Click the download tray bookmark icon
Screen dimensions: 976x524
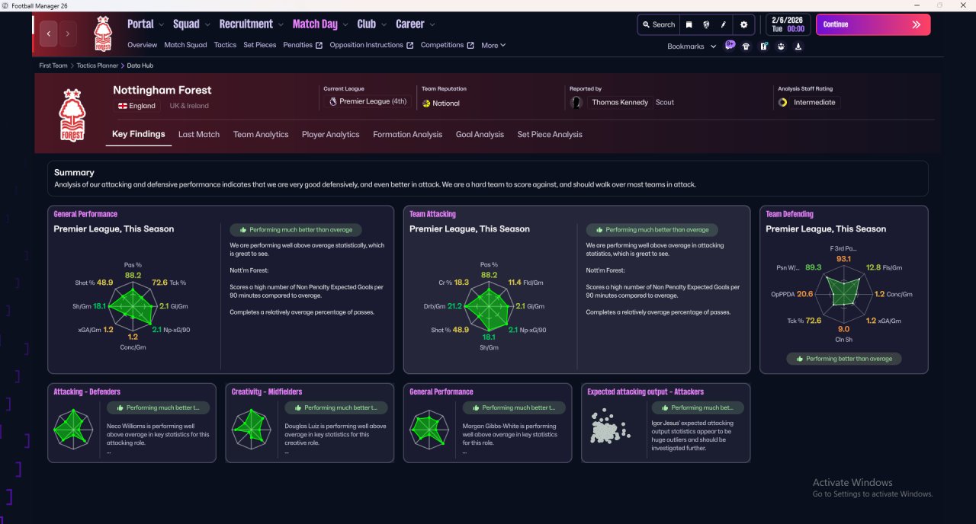pos(798,46)
